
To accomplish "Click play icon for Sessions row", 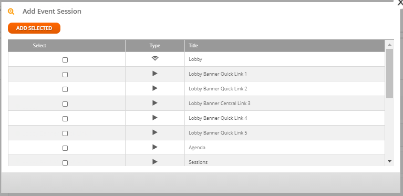I will pyautogui.click(x=154, y=161).
